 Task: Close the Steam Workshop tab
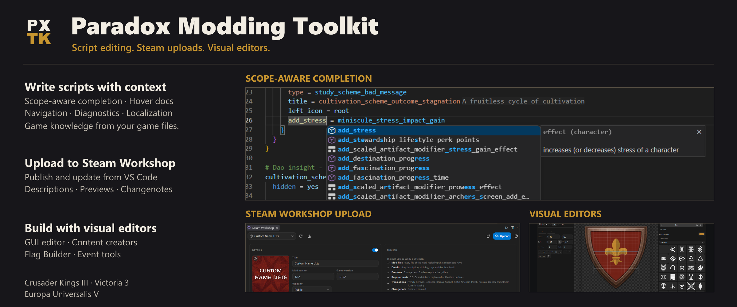coord(277,228)
